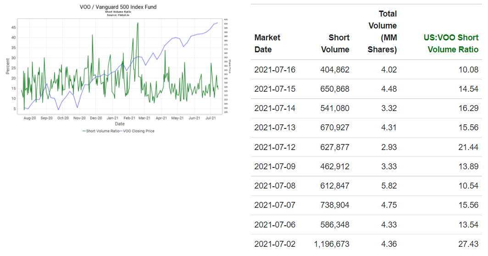The height and width of the screenshot is (256, 488).
Task: Click short volume ratio 10.08
Action: (x=468, y=69)
